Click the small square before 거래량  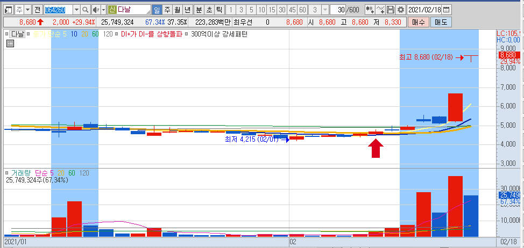6,173
